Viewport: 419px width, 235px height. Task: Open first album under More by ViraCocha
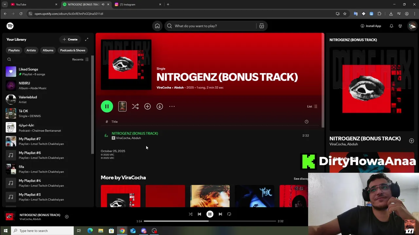pyautogui.click(x=120, y=196)
